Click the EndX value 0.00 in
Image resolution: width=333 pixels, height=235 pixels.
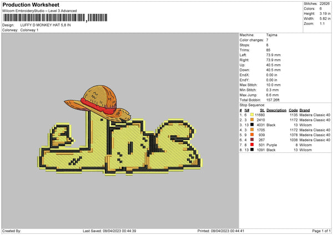pos(271,75)
